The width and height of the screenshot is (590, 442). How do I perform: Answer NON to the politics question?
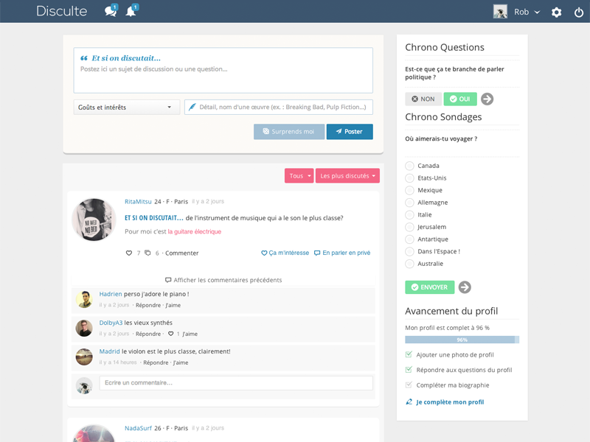point(423,99)
